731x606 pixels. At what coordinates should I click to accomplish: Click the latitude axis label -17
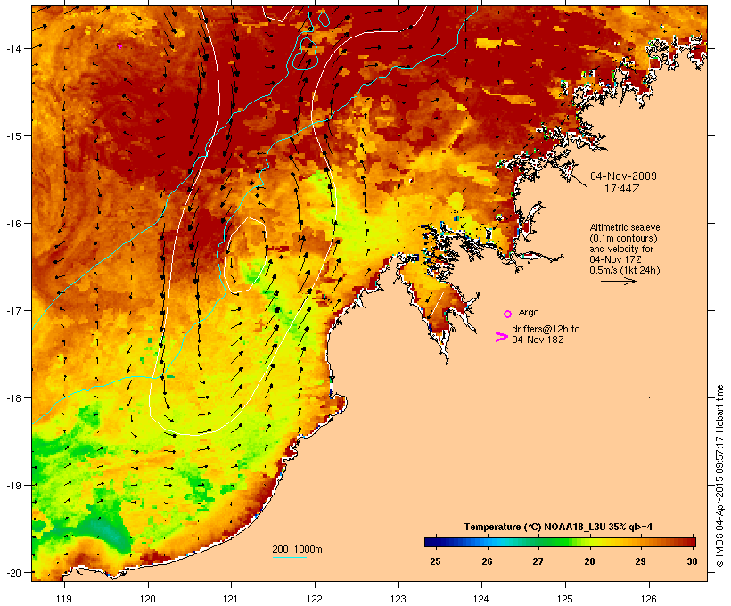point(12,310)
